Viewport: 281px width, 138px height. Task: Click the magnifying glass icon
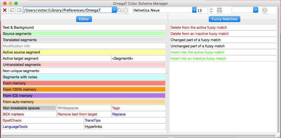(x=119, y=10)
